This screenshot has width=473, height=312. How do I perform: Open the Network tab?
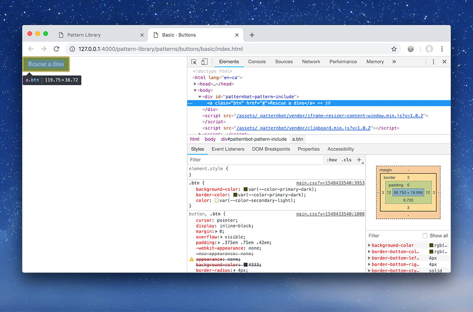[x=311, y=62]
